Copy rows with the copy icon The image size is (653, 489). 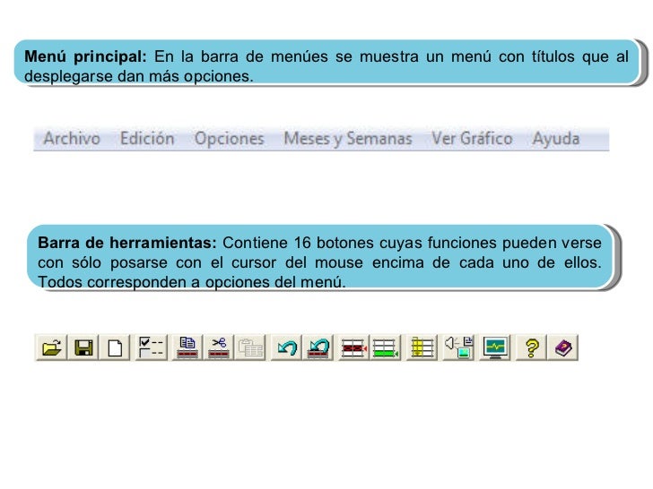(x=187, y=347)
